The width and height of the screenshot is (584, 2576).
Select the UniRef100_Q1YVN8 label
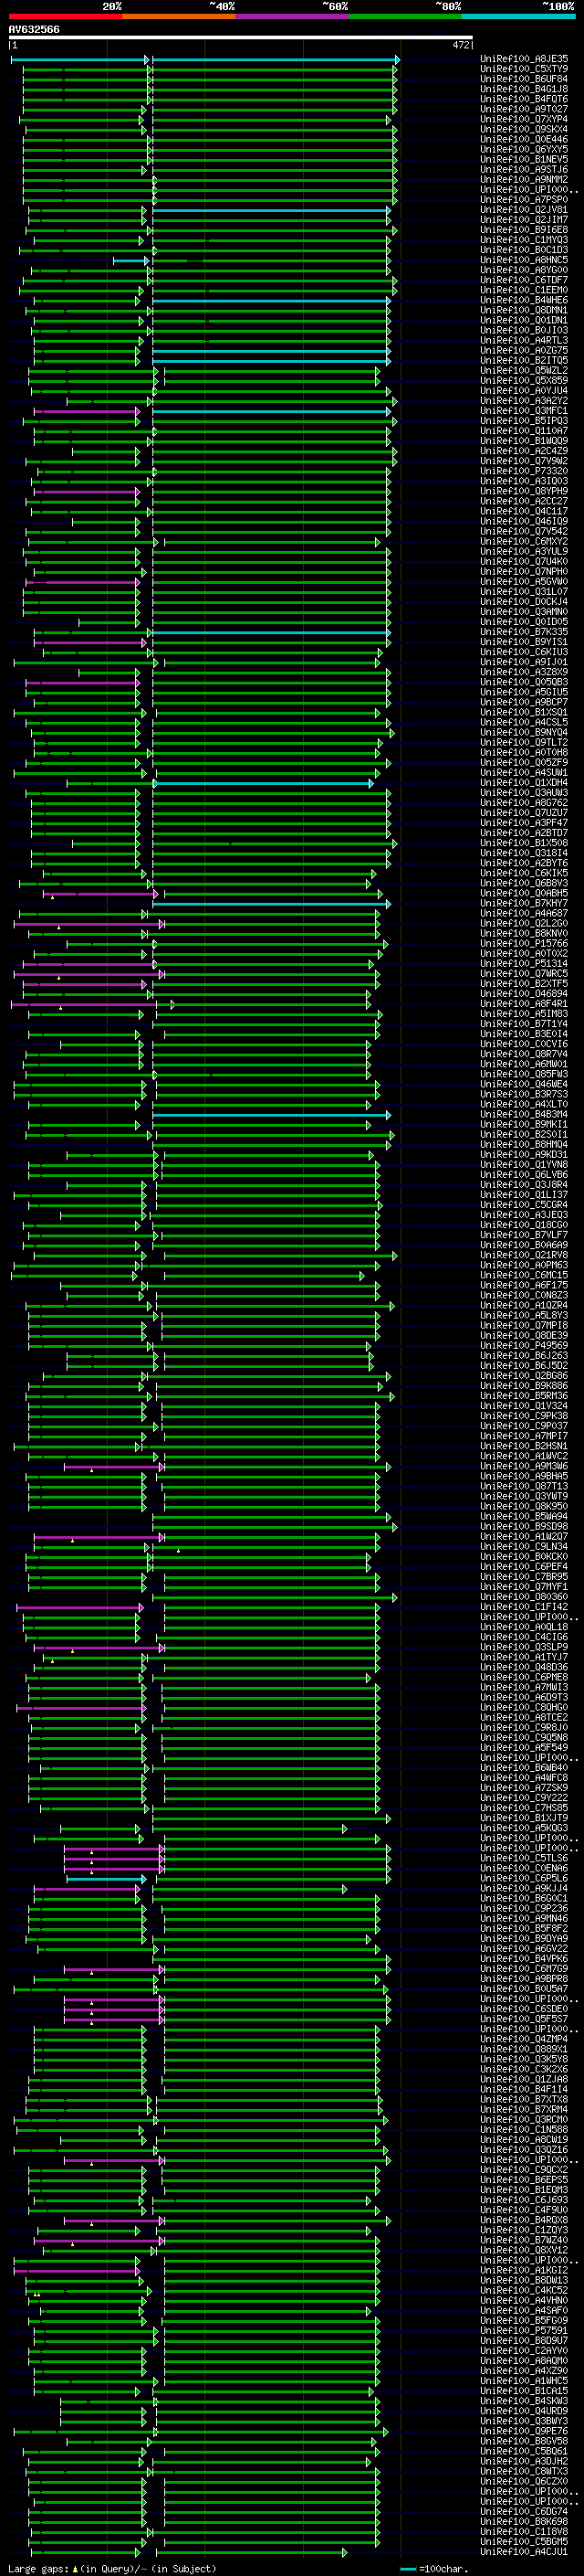(524, 1165)
